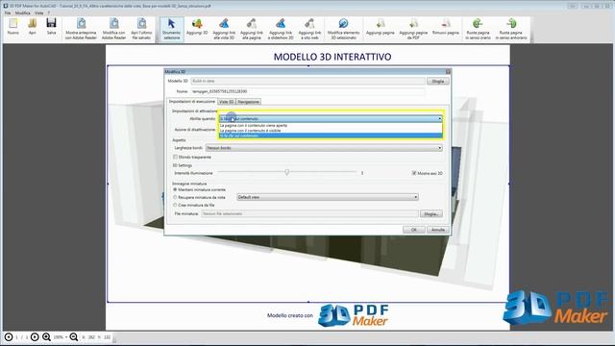This screenshot has width=615, height=346.
Task: Open the Modifica menu
Action: 23,12
